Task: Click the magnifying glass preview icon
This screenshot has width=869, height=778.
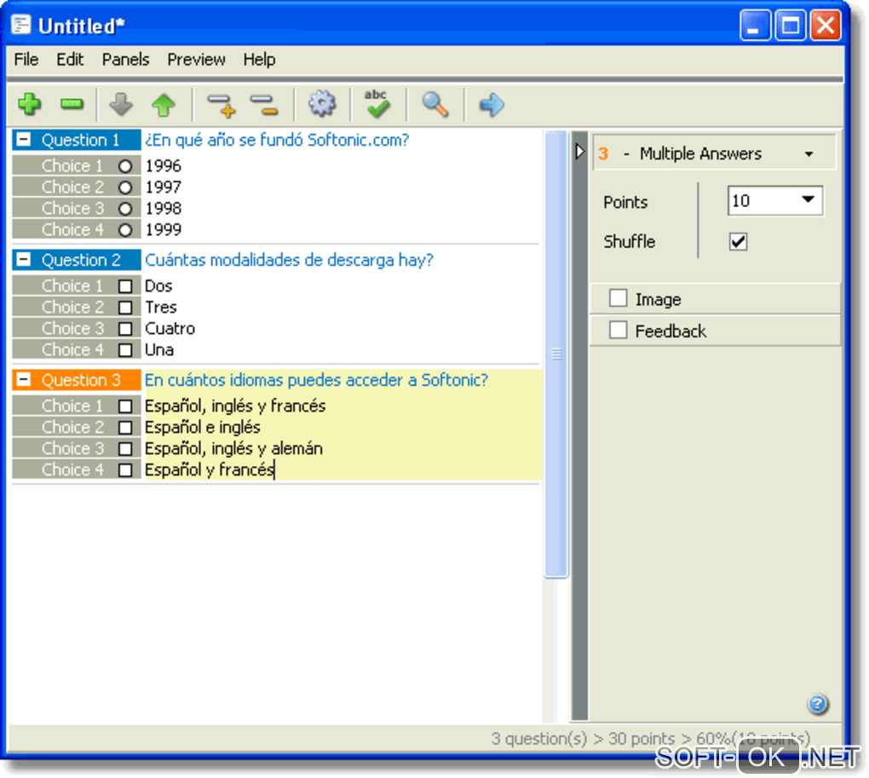Action: [x=435, y=104]
